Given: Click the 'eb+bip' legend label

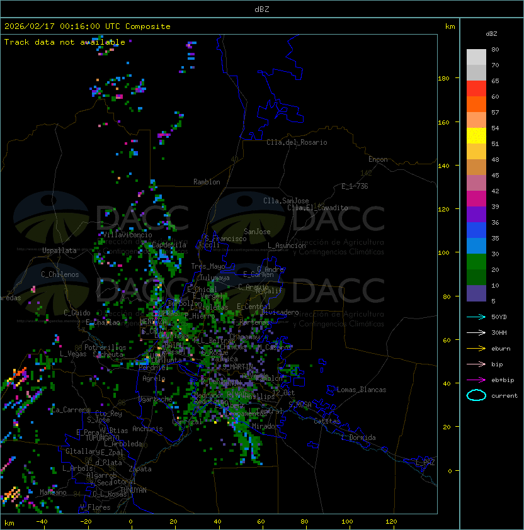Looking at the screenshot, I should click(503, 380).
